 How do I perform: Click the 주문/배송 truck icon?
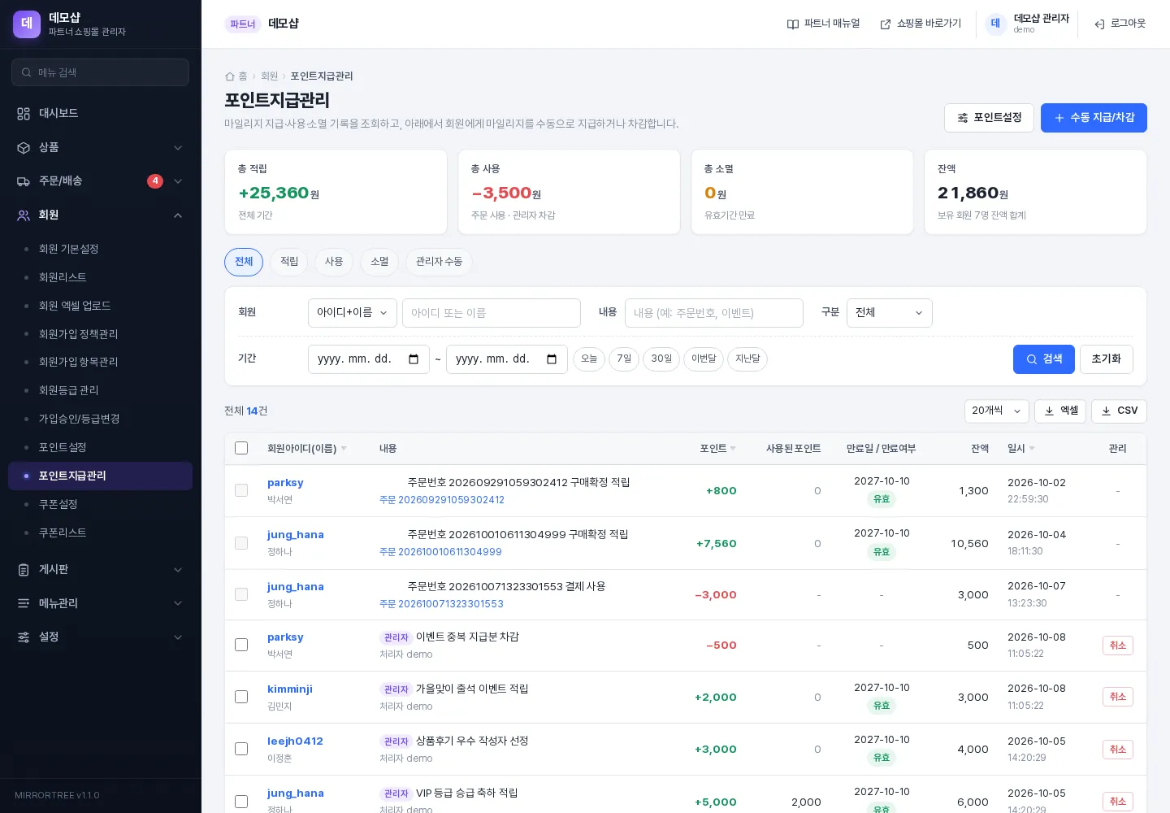pos(24,181)
